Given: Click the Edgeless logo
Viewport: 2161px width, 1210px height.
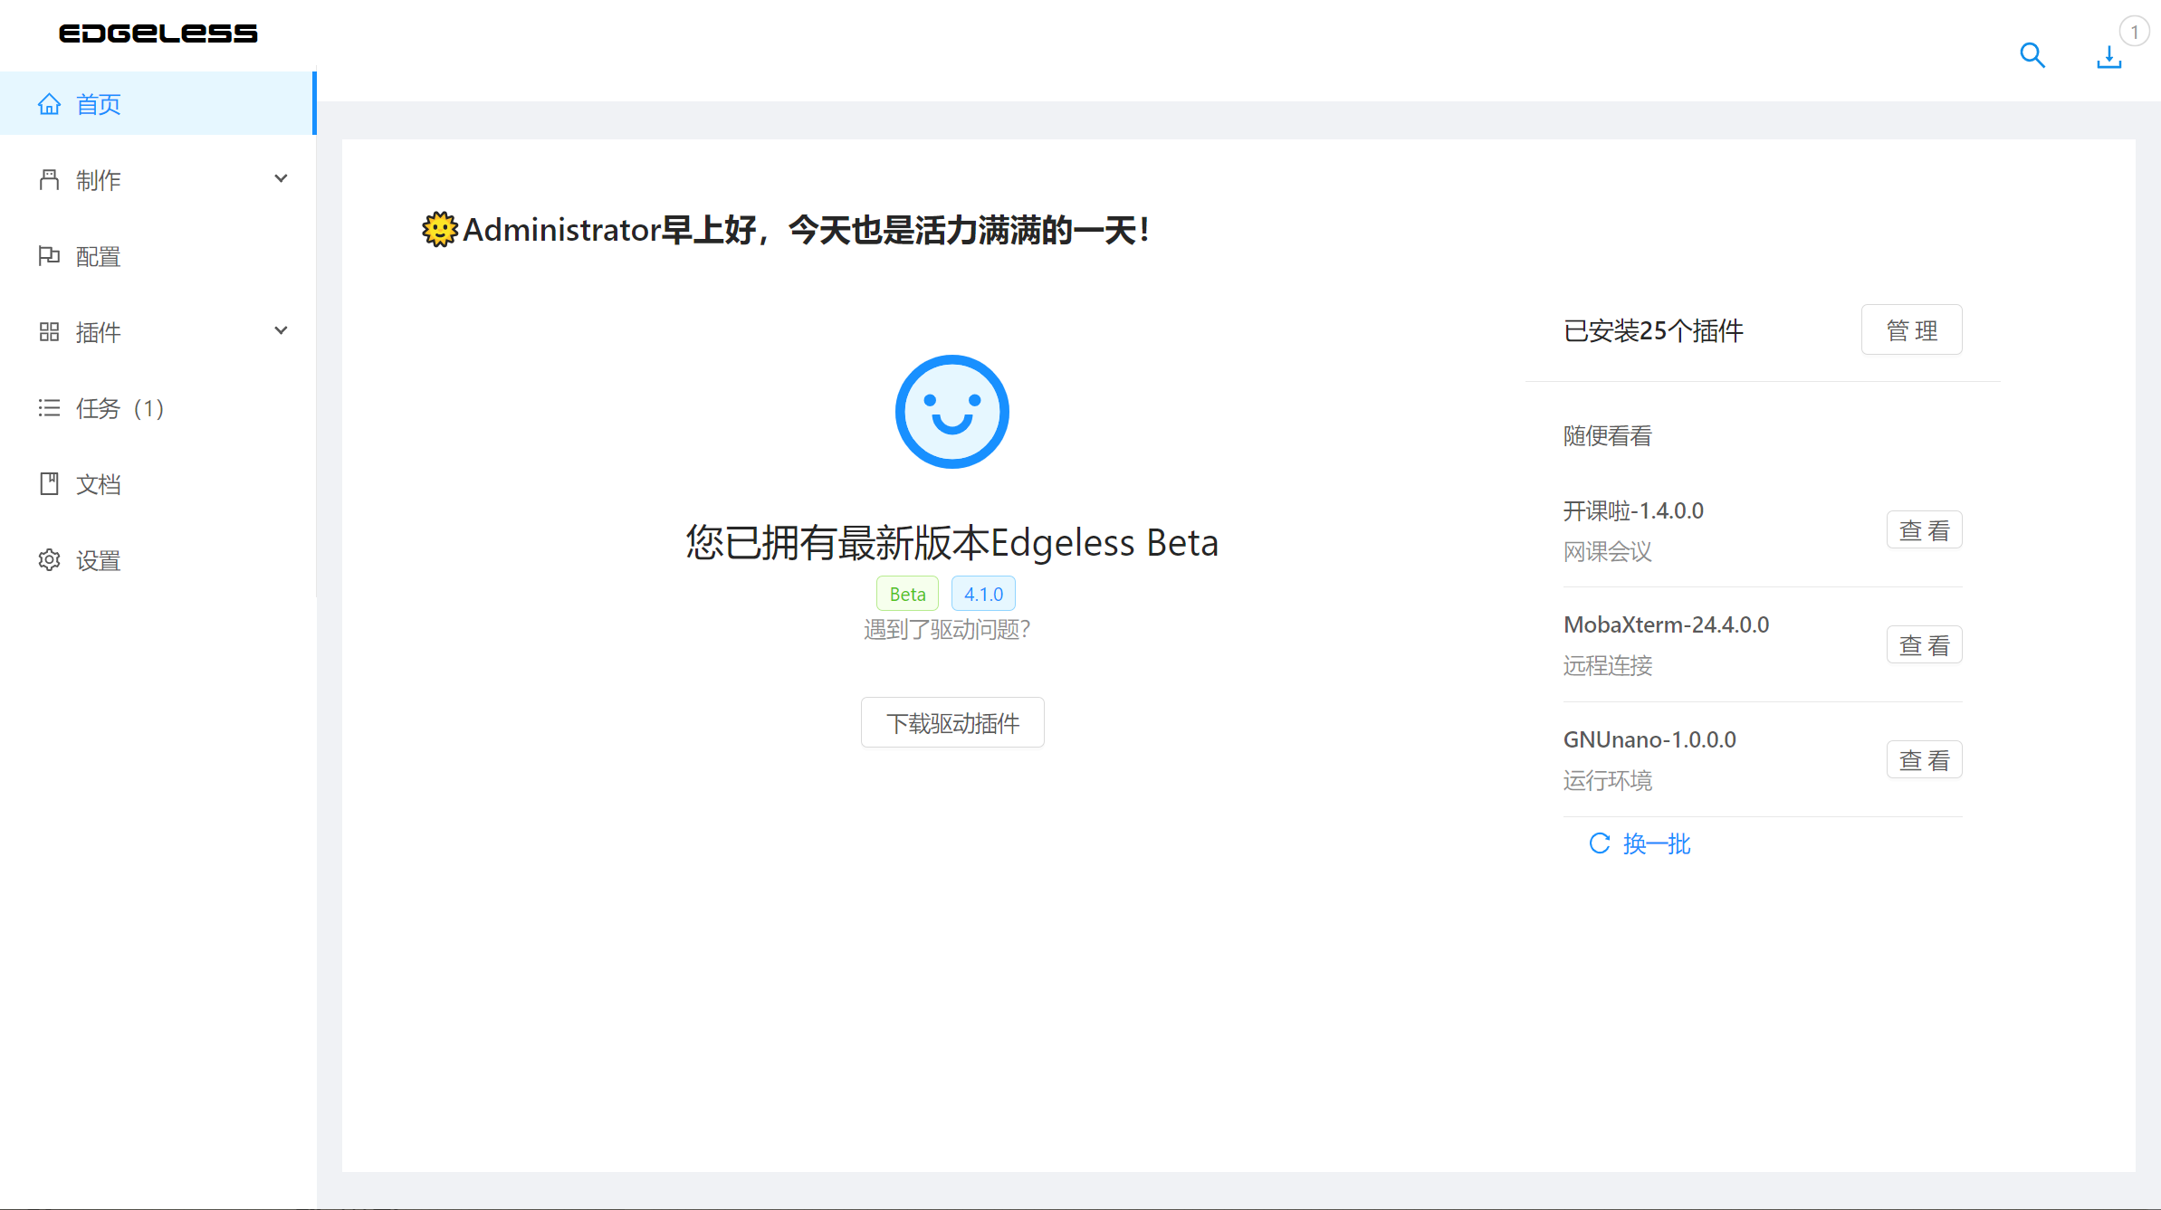Looking at the screenshot, I should point(158,33).
